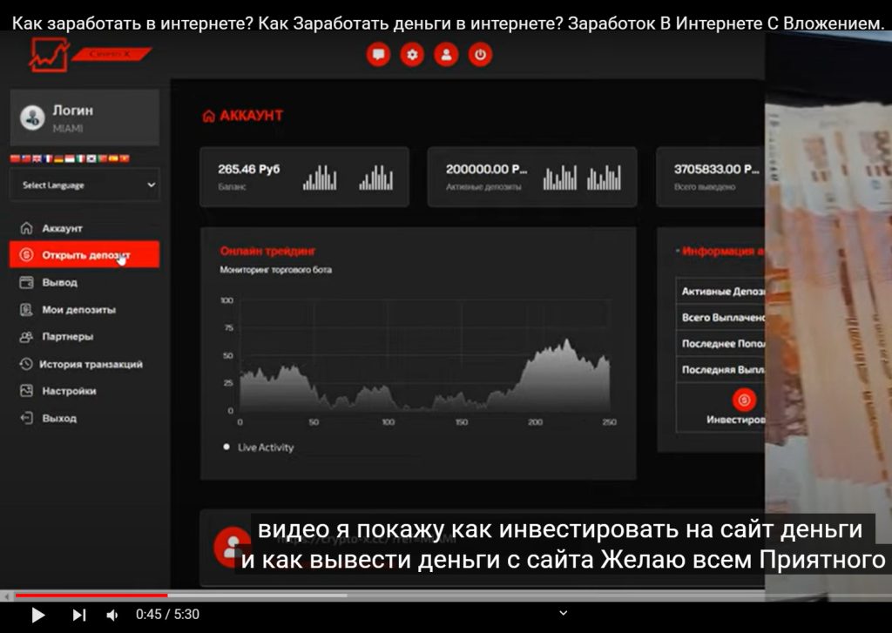This screenshot has height=633, width=892.
Task: Open the chat message icon in header
Action: (x=378, y=55)
